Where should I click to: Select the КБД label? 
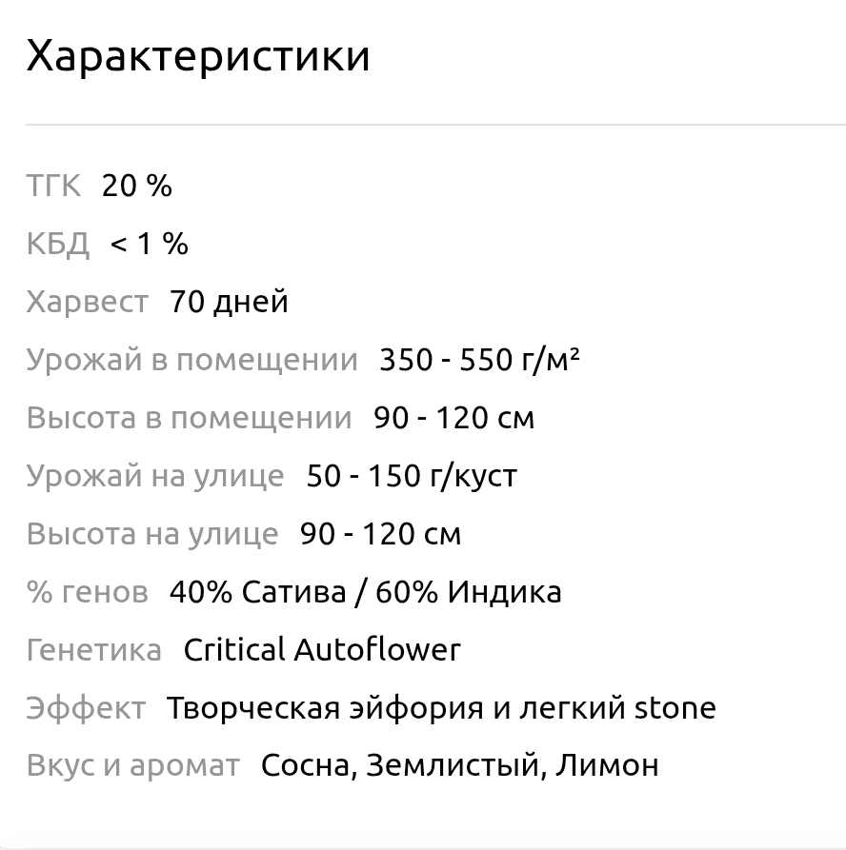click(x=57, y=244)
